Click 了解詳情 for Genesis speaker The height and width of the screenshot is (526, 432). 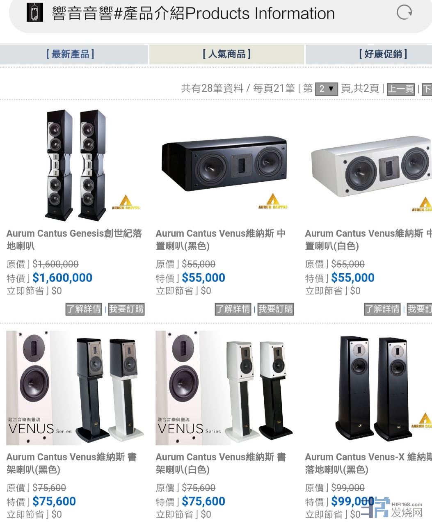coord(84,309)
